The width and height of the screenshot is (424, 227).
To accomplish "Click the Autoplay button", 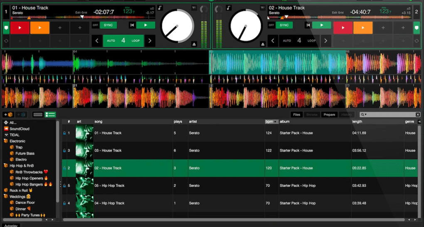I will tap(11, 225).
